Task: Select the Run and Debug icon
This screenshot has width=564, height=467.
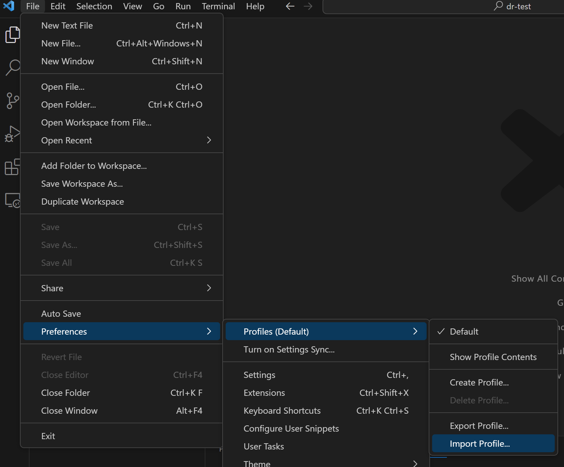Action: (x=13, y=134)
